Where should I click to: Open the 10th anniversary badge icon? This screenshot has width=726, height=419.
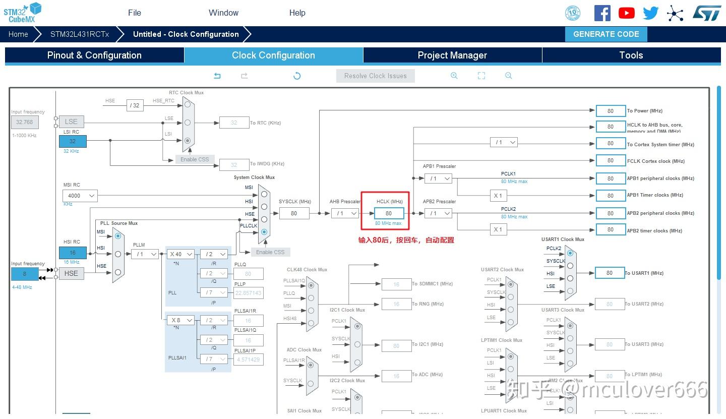573,13
